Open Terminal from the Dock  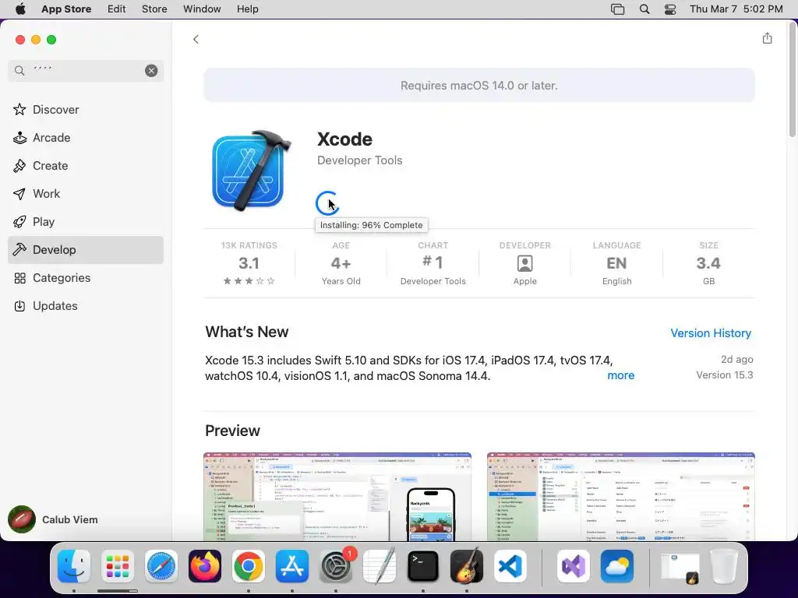(x=423, y=566)
